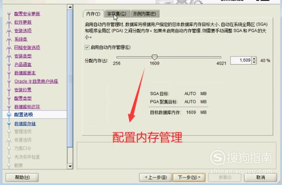The height and width of the screenshot is (185, 282).
Task: Click the 目标数据库内存 value 1609
Action: (191, 112)
